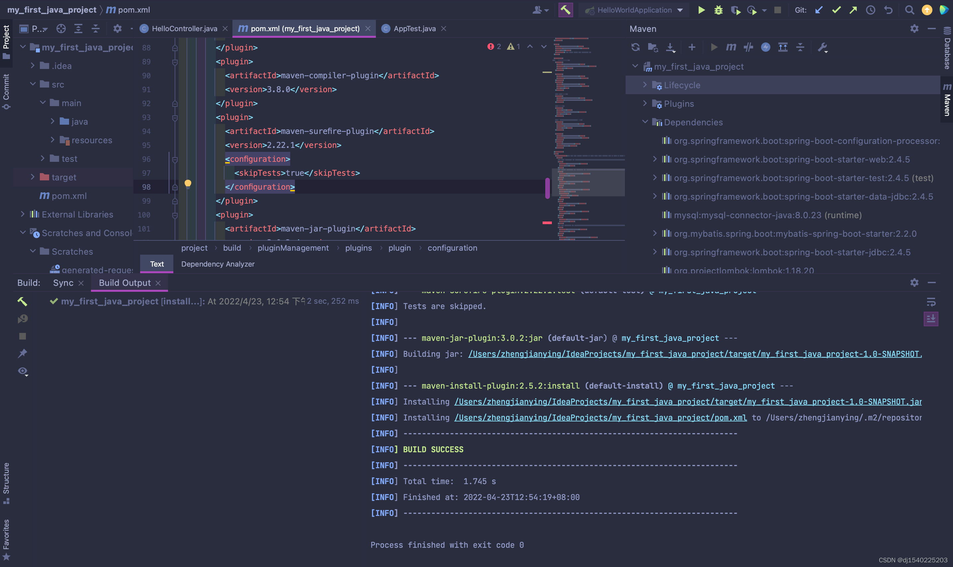Switch to the AppTest.java editor tab
953x567 pixels.
tap(414, 28)
